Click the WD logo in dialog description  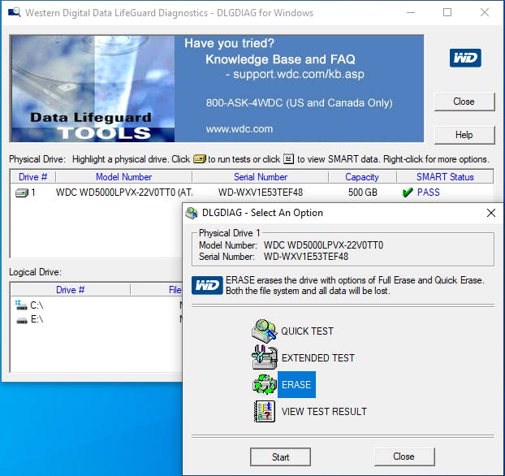tap(208, 285)
